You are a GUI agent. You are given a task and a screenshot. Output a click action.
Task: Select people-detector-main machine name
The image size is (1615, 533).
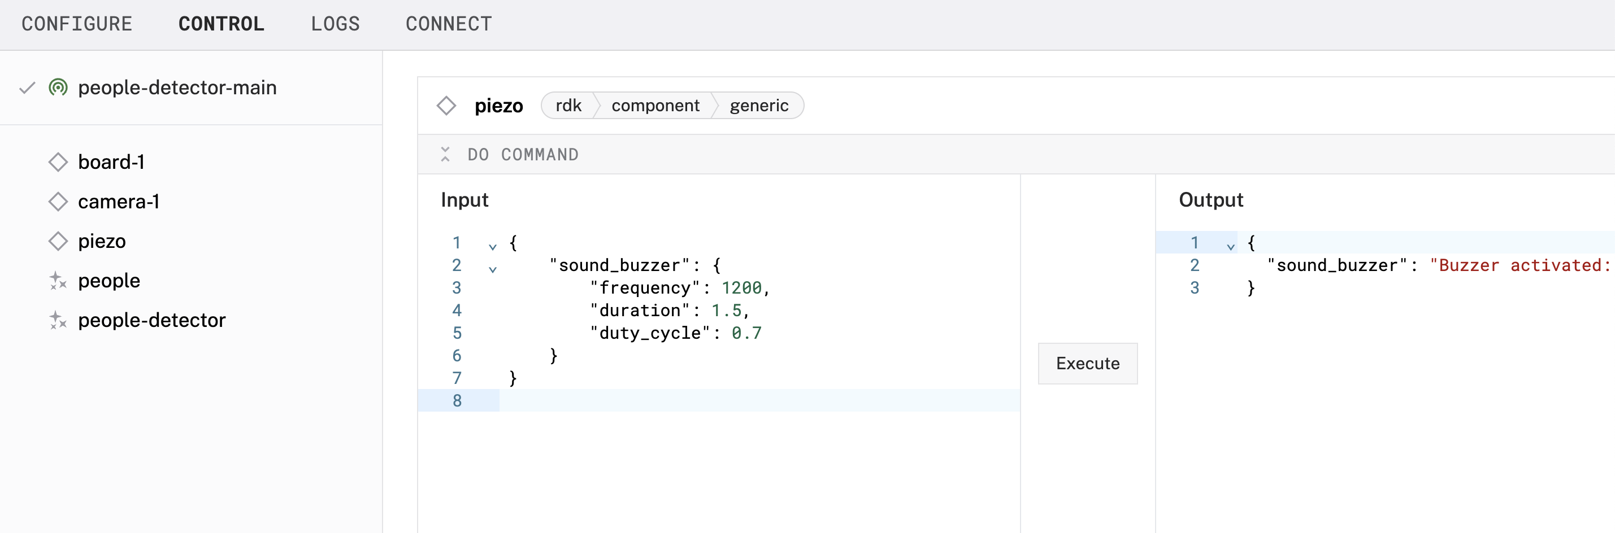tap(177, 88)
